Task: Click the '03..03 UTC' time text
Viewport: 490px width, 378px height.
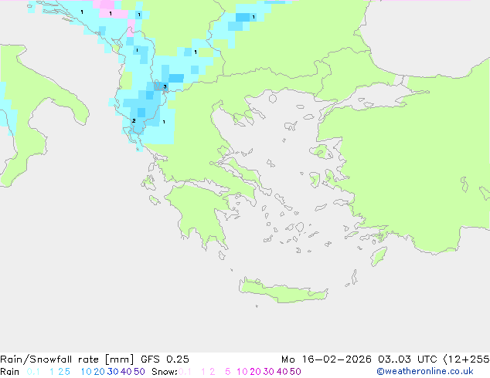Action: click(x=407, y=359)
